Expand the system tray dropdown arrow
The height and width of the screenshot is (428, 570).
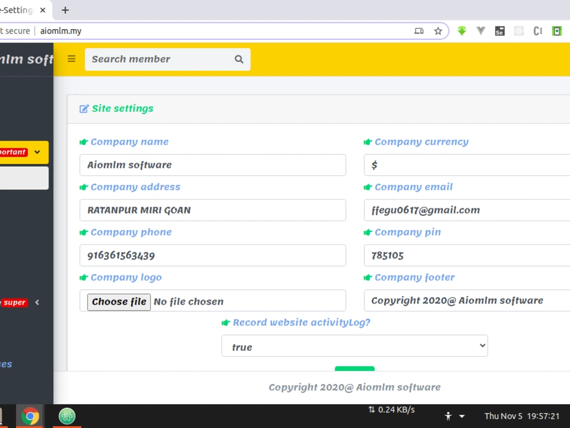pyautogui.click(x=462, y=416)
